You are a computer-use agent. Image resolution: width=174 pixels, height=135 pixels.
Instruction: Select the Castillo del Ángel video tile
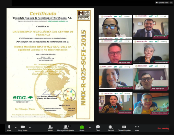click(151, 52)
